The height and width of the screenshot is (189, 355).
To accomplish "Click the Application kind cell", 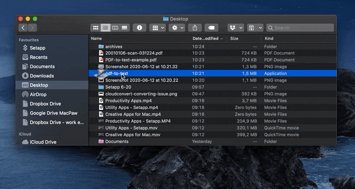I will coord(275,73).
